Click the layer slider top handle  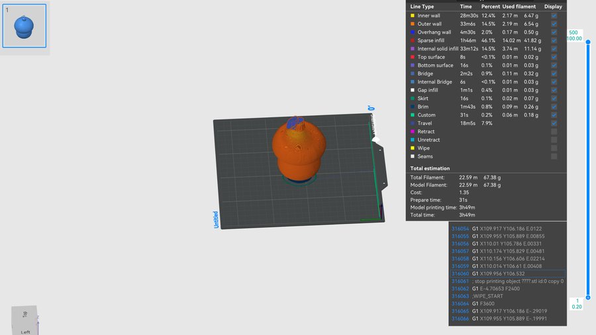click(x=588, y=42)
